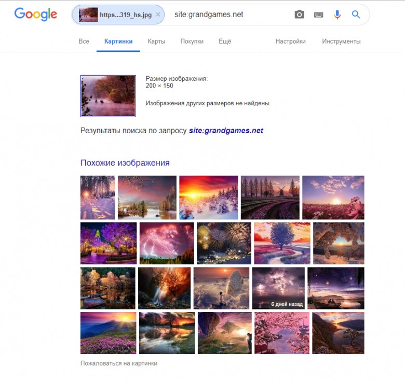
Task: Expand the Инструменты options
Action: pyautogui.click(x=341, y=41)
